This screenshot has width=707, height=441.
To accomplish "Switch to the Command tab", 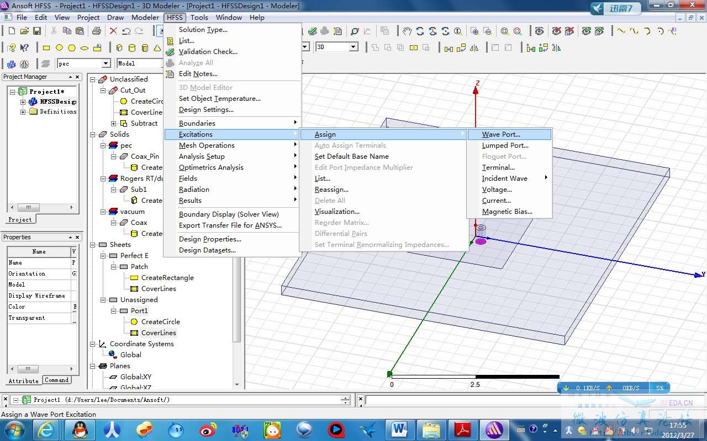I will click(x=57, y=380).
